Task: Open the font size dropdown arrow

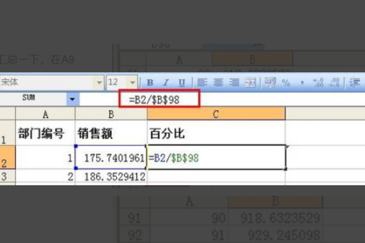Action: tap(133, 83)
